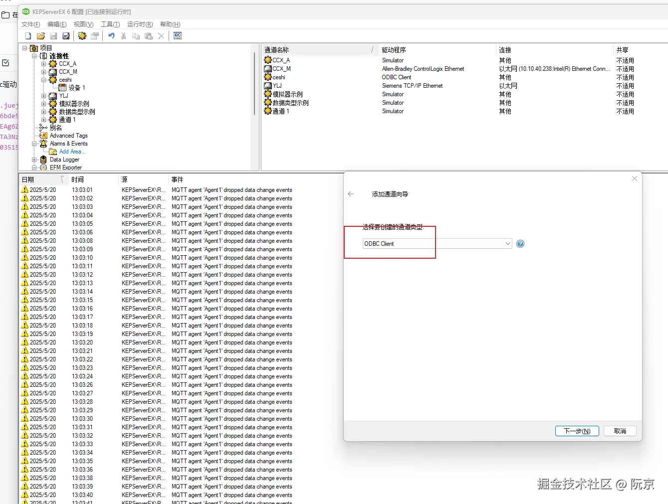
Task: Sort by the 通道名称 column header
Action: pos(320,50)
